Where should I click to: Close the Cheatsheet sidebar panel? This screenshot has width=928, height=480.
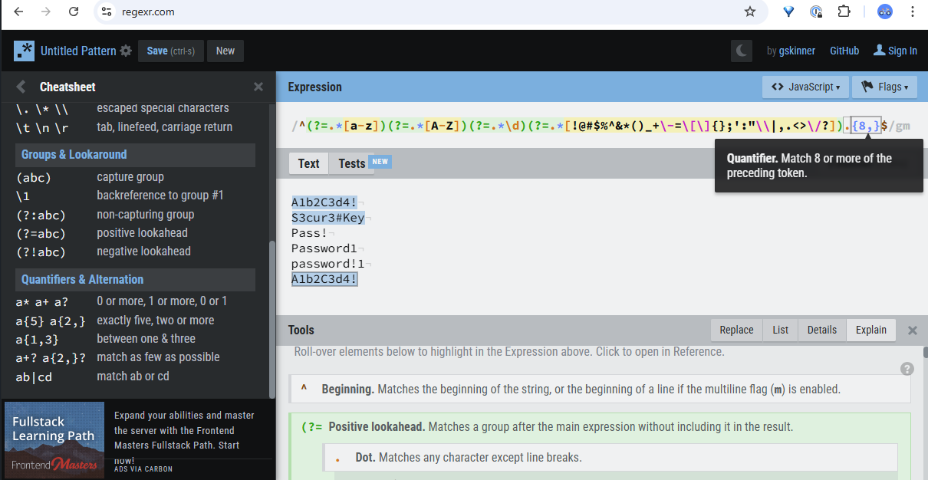[x=258, y=87]
